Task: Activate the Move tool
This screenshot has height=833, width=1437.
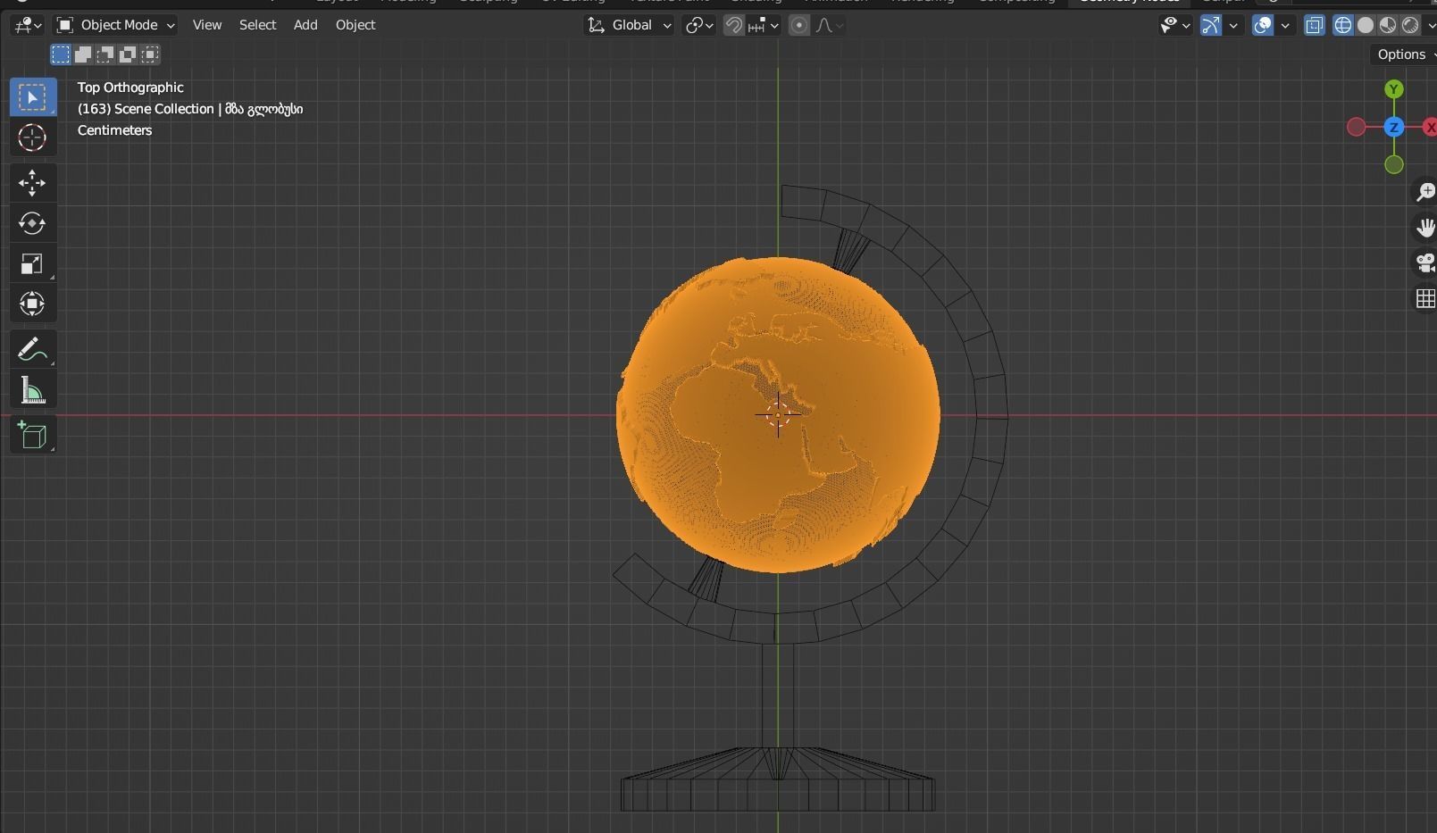Action: point(32,183)
